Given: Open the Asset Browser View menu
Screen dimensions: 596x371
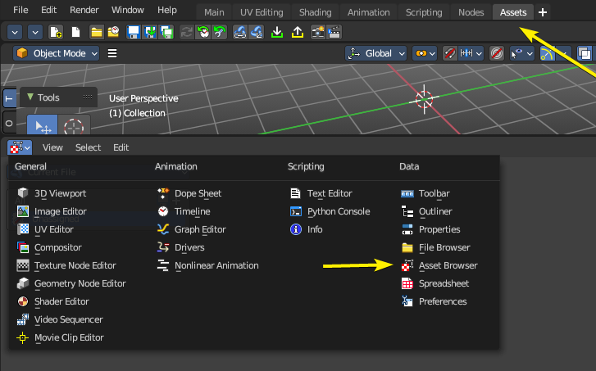Looking at the screenshot, I should [52, 147].
